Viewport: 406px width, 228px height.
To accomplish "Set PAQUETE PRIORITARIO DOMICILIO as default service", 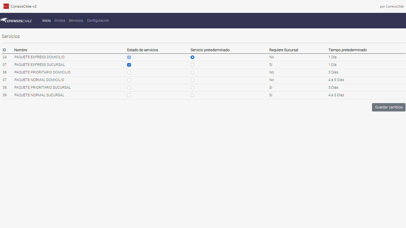I will (x=192, y=72).
